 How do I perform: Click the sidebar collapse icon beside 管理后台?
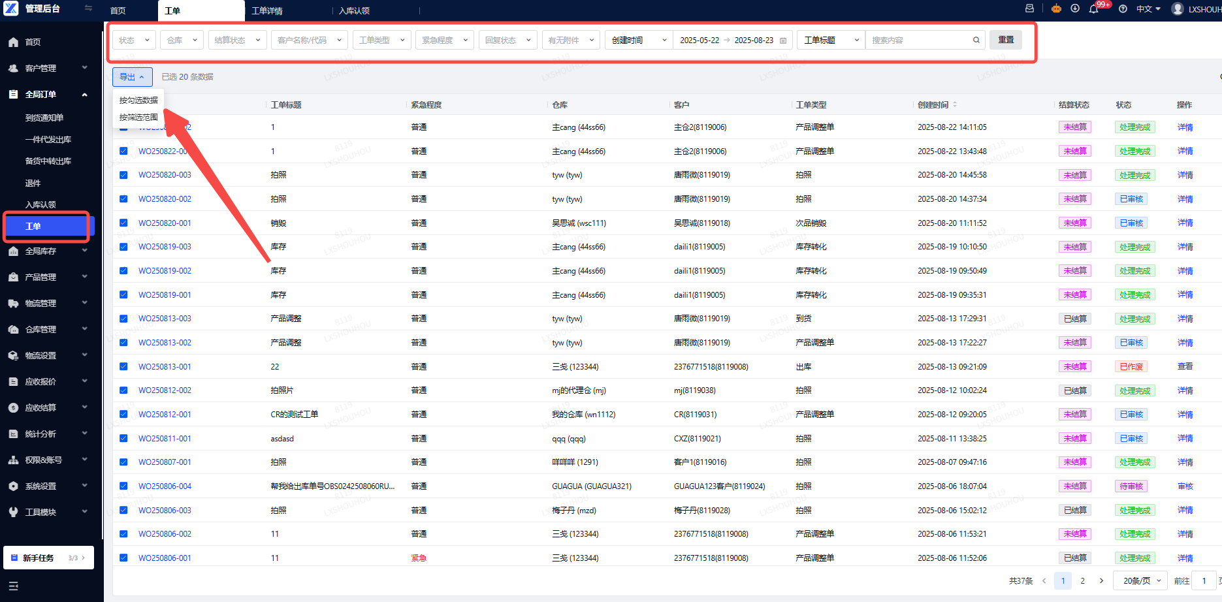[89, 8]
